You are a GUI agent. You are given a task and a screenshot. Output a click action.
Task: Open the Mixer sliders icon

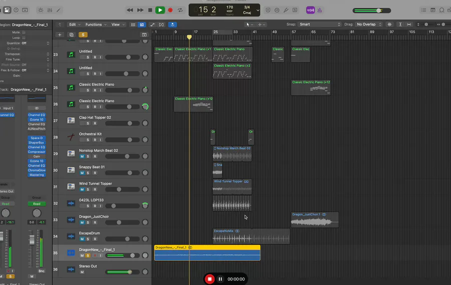50,10
